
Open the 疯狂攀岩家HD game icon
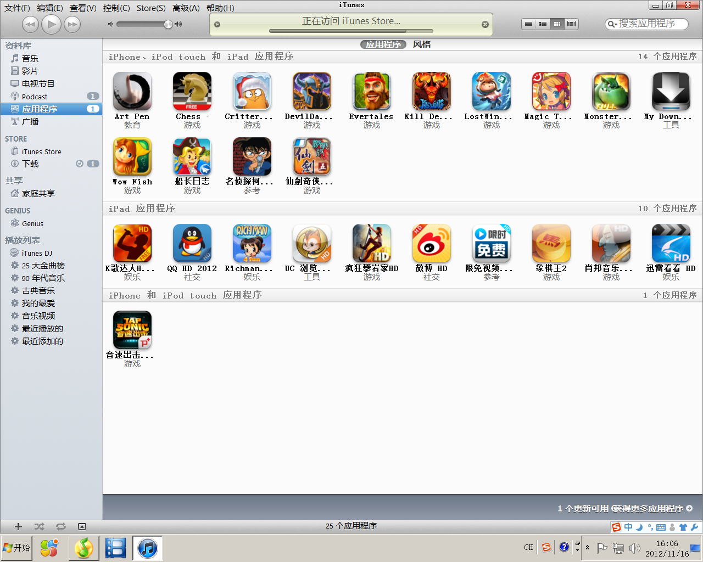pyautogui.click(x=372, y=243)
